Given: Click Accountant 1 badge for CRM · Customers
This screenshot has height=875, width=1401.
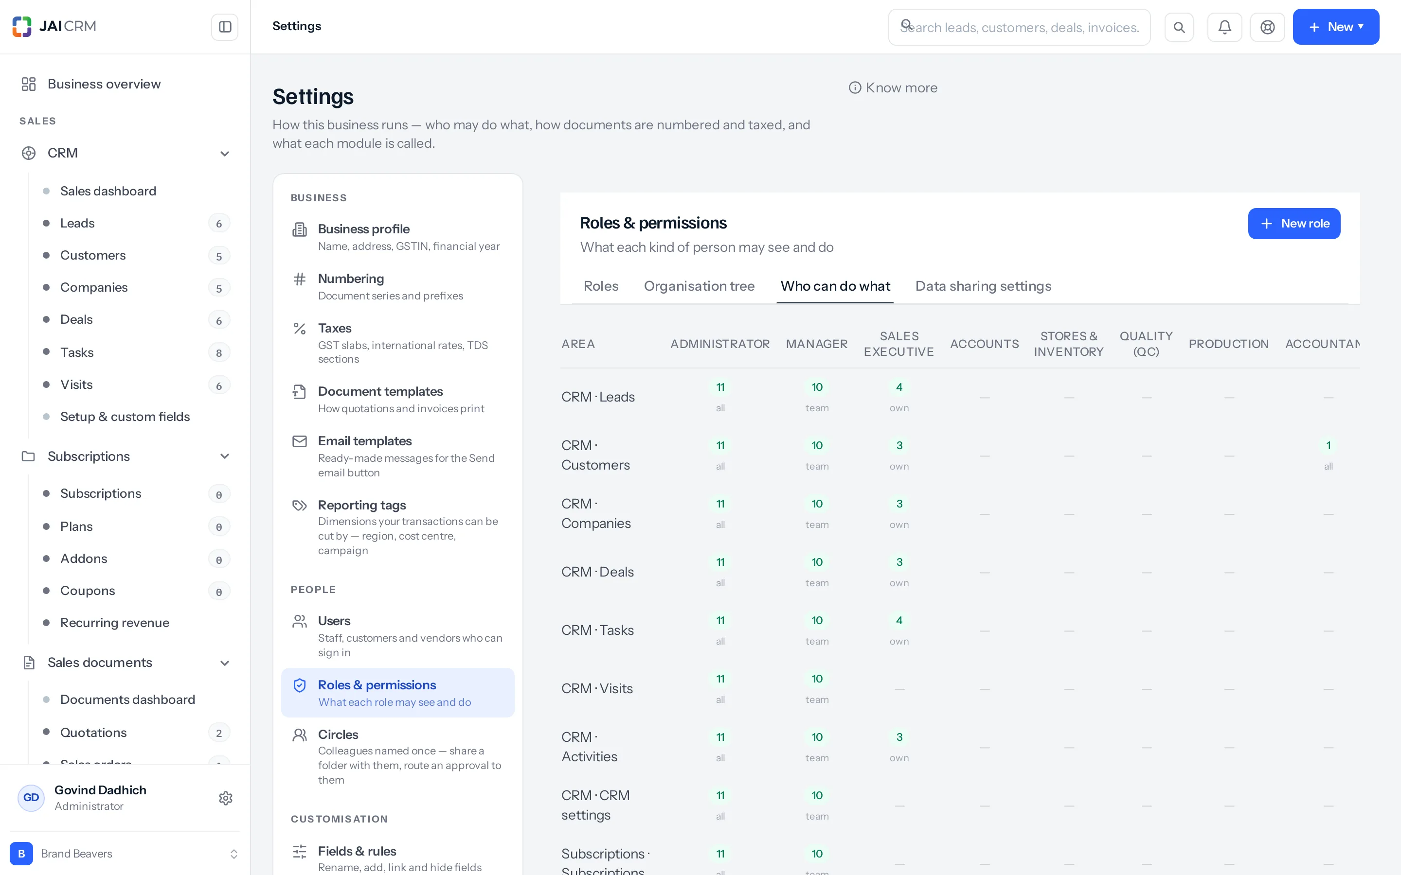Looking at the screenshot, I should pos(1329,446).
